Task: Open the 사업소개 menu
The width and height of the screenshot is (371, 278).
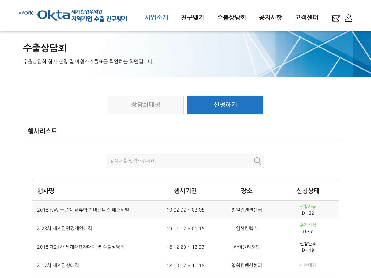Action: click(x=156, y=18)
